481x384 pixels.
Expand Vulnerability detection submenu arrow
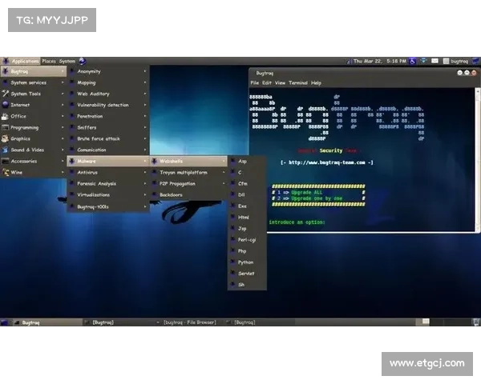pos(145,105)
